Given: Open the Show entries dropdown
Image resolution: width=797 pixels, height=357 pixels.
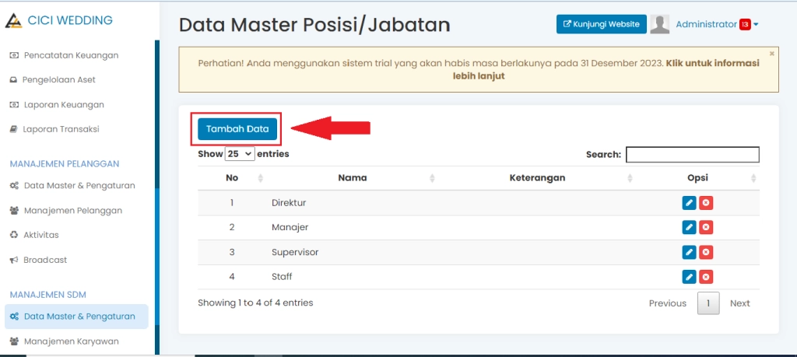Looking at the screenshot, I should point(240,154).
